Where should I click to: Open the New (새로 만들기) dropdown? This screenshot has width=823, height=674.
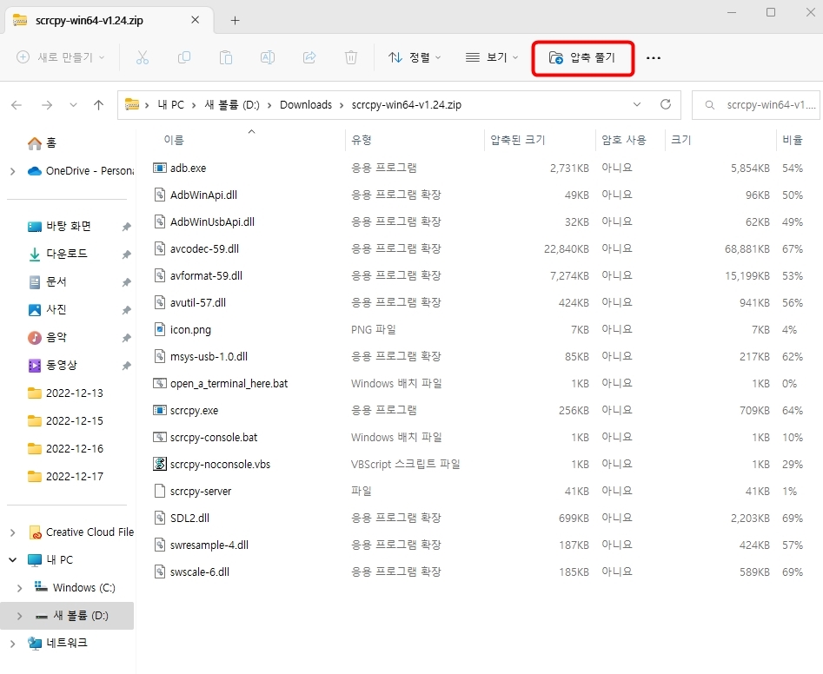(x=60, y=57)
